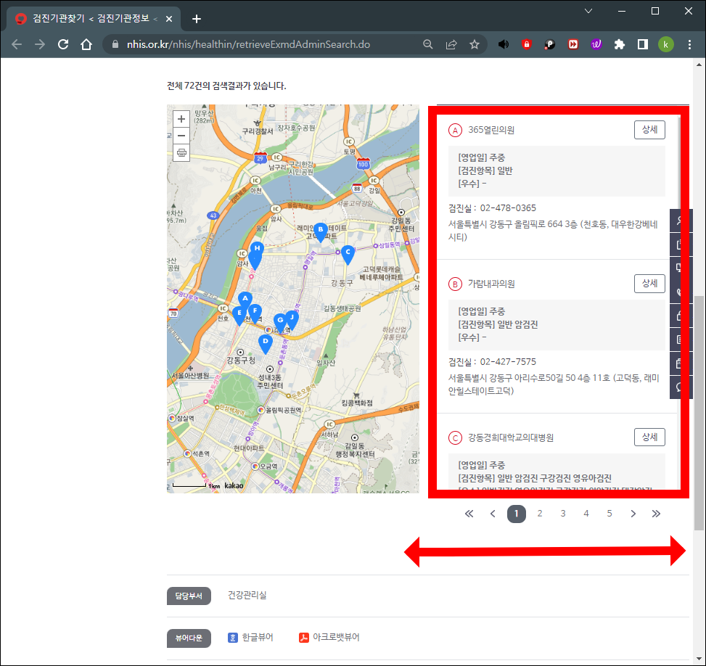This screenshot has height=666, width=706.
Task: Share this page from address bar
Action: click(x=451, y=44)
